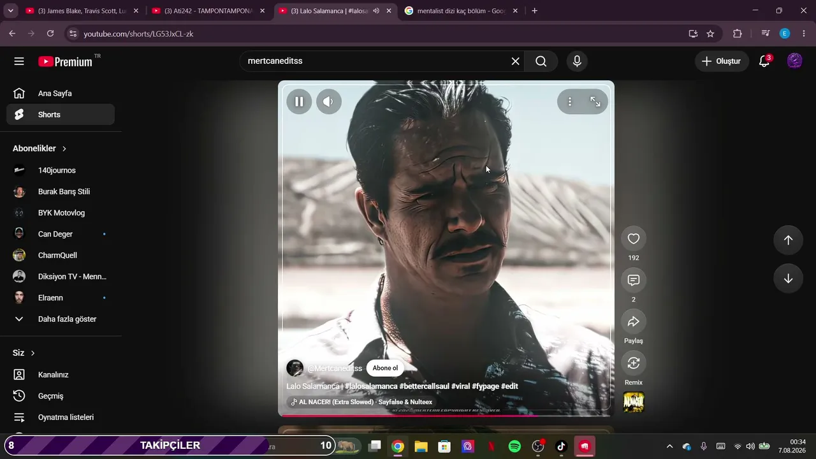Open Oynatma listeleri playlists
This screenshot has width=816, height=459.
61,418
